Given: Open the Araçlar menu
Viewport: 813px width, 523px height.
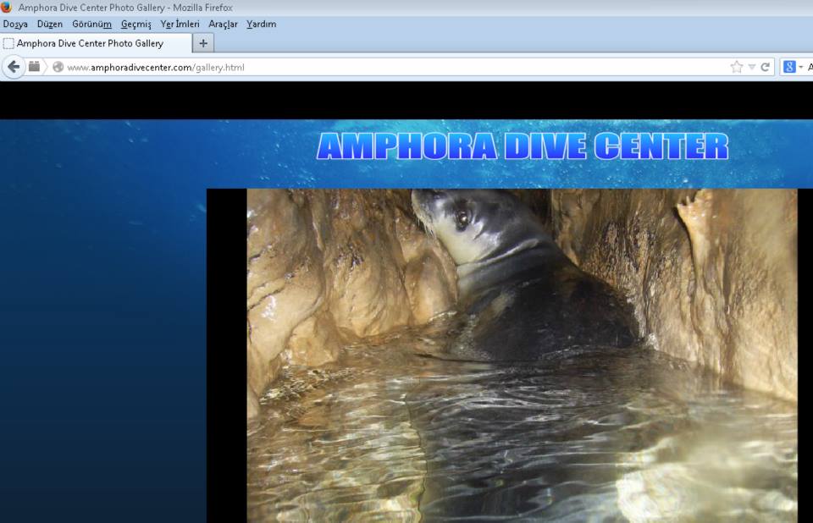Looking at the screenshot, I should tap(223, 25).
